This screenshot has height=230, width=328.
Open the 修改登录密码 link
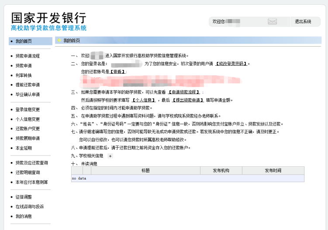tap(231, 64)
